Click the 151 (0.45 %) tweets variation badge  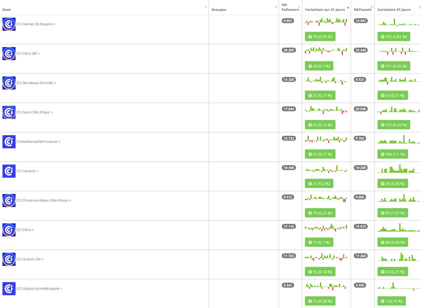(394, 66)
